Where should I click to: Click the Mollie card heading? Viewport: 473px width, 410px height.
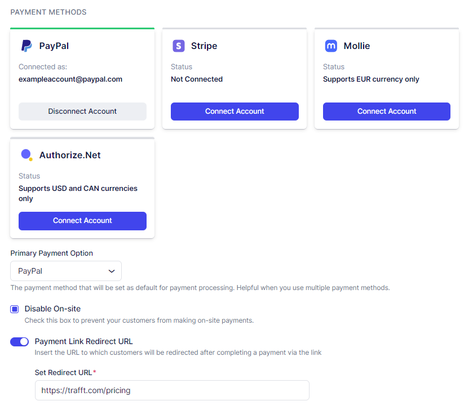[x=357, y=46]
